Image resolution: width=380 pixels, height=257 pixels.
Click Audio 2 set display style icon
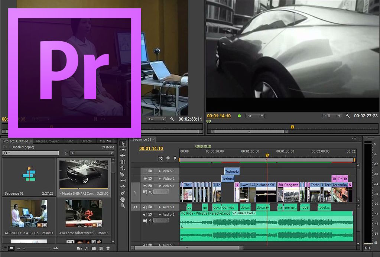(x=145, y=221)
